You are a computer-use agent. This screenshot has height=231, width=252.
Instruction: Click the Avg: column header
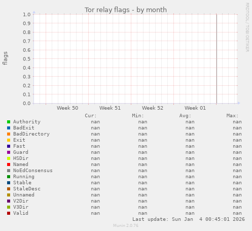pyautogui.click(x=185, y=116)
